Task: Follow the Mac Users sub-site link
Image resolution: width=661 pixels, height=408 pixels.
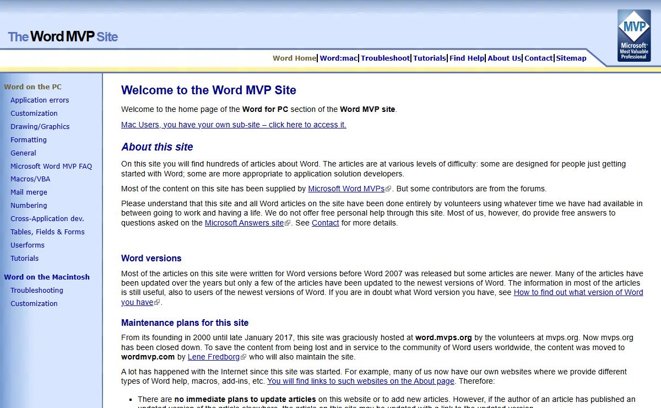Action: (234, 125)
